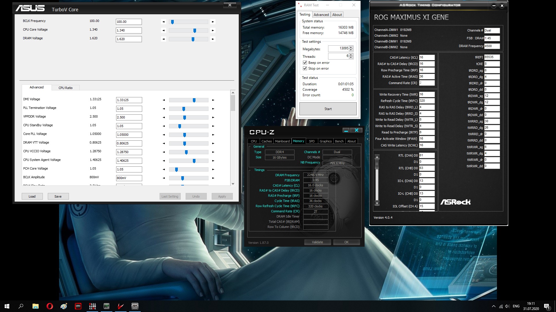Increase Megabytes value with spinner up
556x312 pixels.
[351, 47]
